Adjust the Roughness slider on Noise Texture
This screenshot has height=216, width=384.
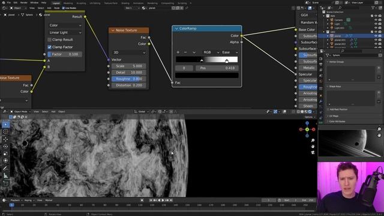(129, 79)
